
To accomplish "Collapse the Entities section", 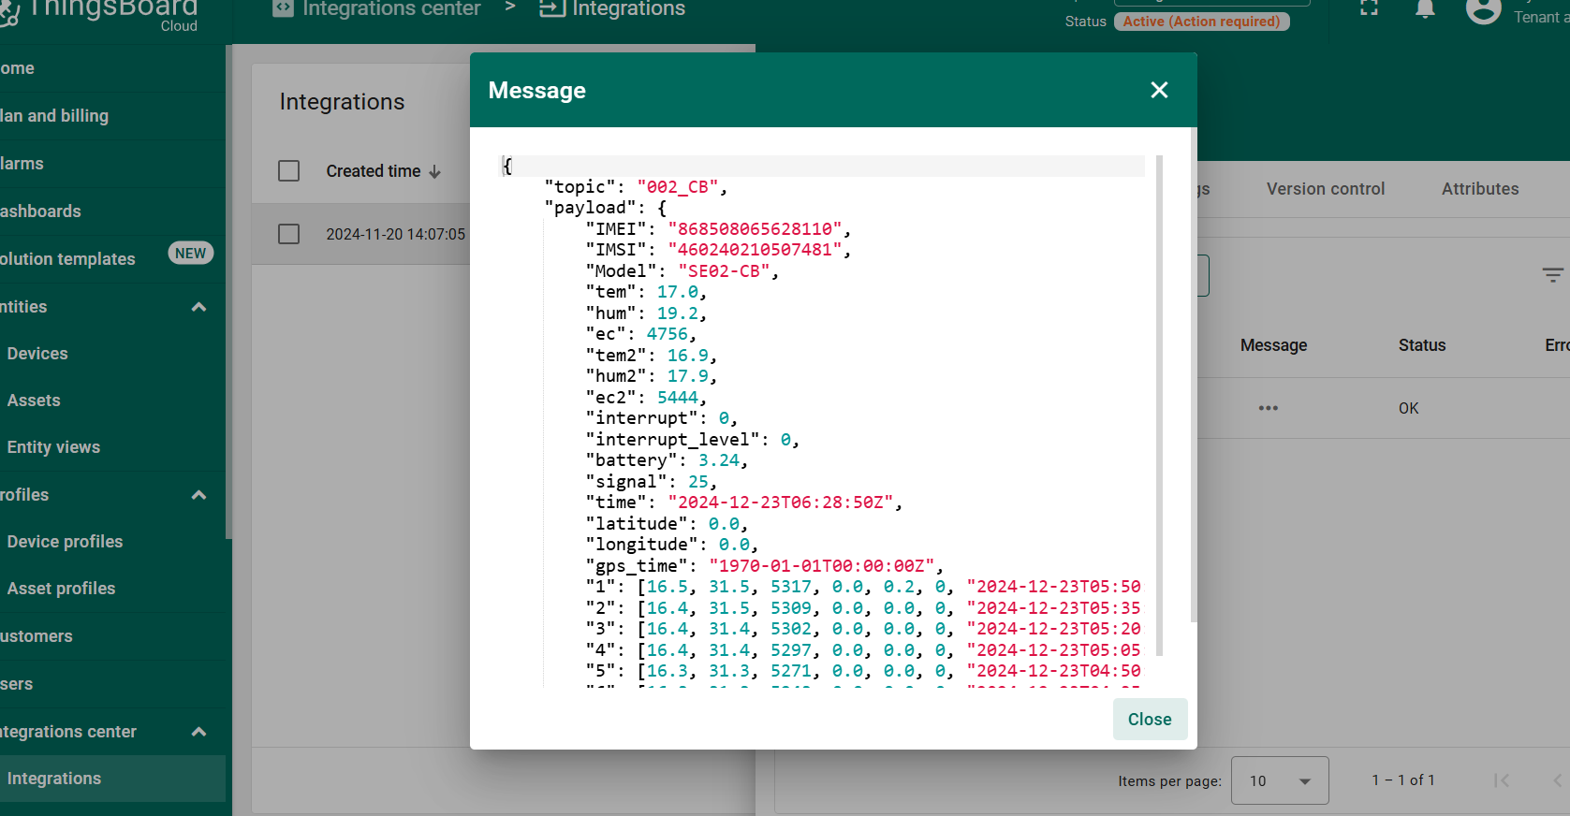I will tap(198, 307).
